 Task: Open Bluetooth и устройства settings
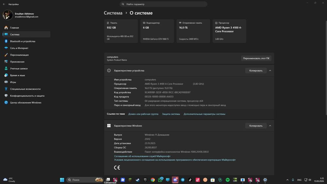click(26, 41)
